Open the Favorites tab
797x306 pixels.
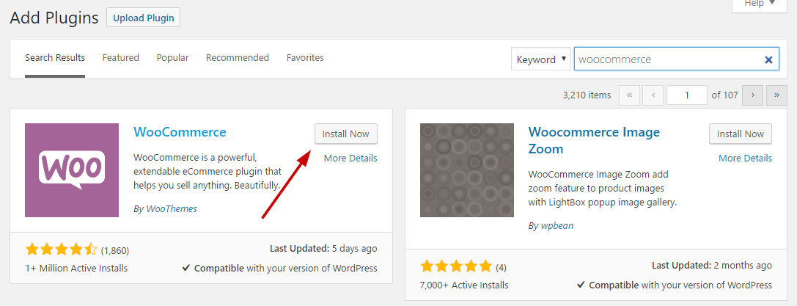click(x=305, y=58)
